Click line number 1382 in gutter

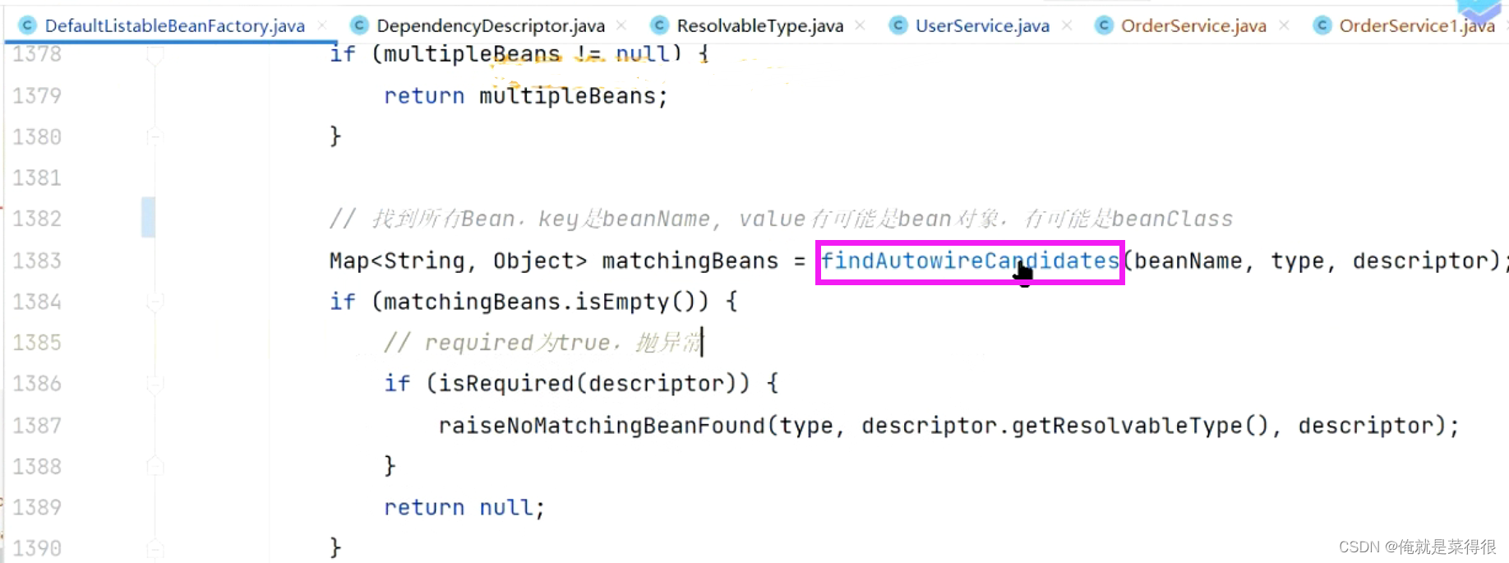[x=37, y=219]
